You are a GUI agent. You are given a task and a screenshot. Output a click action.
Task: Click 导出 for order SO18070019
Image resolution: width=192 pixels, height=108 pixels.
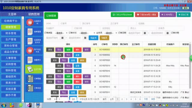(68, 66)
